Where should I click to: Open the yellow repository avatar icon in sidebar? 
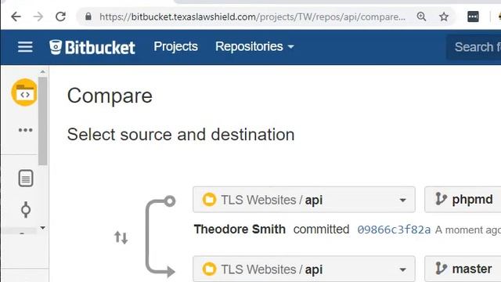pos(24,92)
